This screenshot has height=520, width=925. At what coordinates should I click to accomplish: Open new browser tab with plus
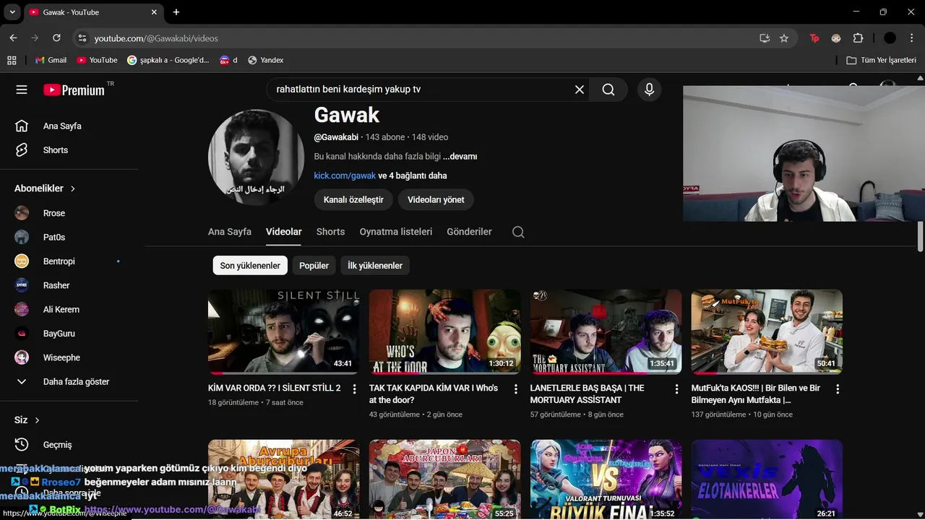[176, 12]
